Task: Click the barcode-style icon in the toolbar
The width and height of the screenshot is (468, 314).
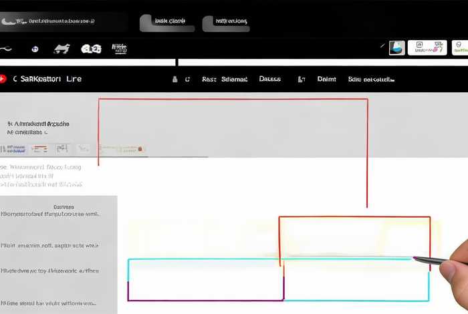Action: tap(119, 49)
